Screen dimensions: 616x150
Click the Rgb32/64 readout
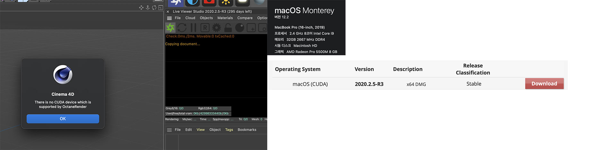(x=208, y=109)
